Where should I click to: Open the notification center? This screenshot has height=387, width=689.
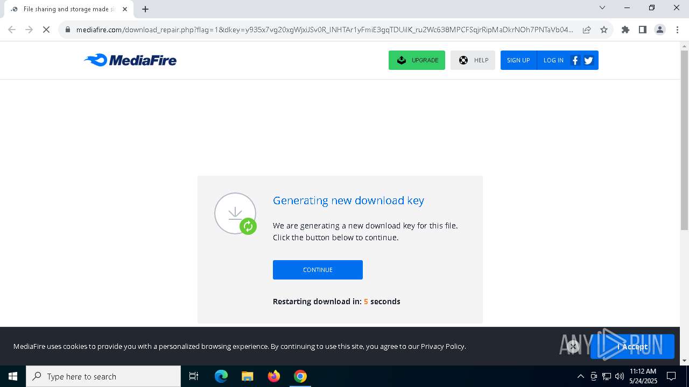(x=671, y=376)
